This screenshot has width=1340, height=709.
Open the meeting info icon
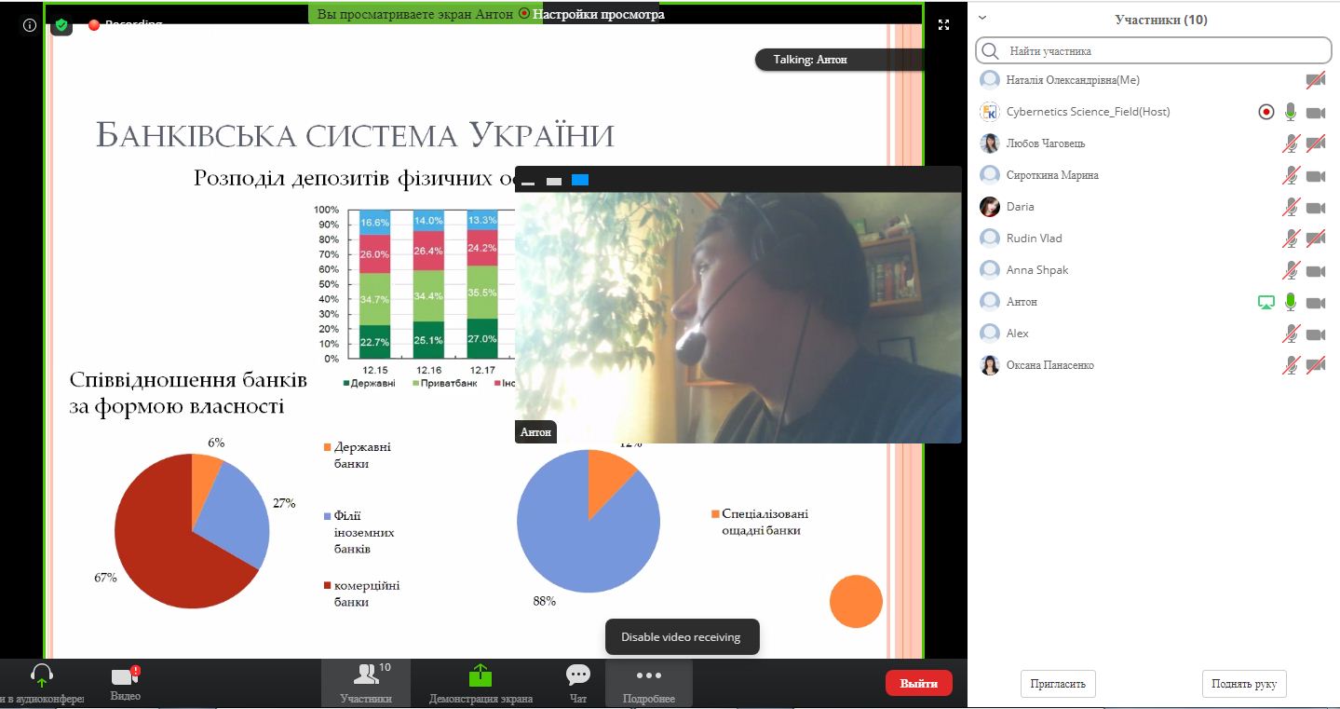[30, 25]
